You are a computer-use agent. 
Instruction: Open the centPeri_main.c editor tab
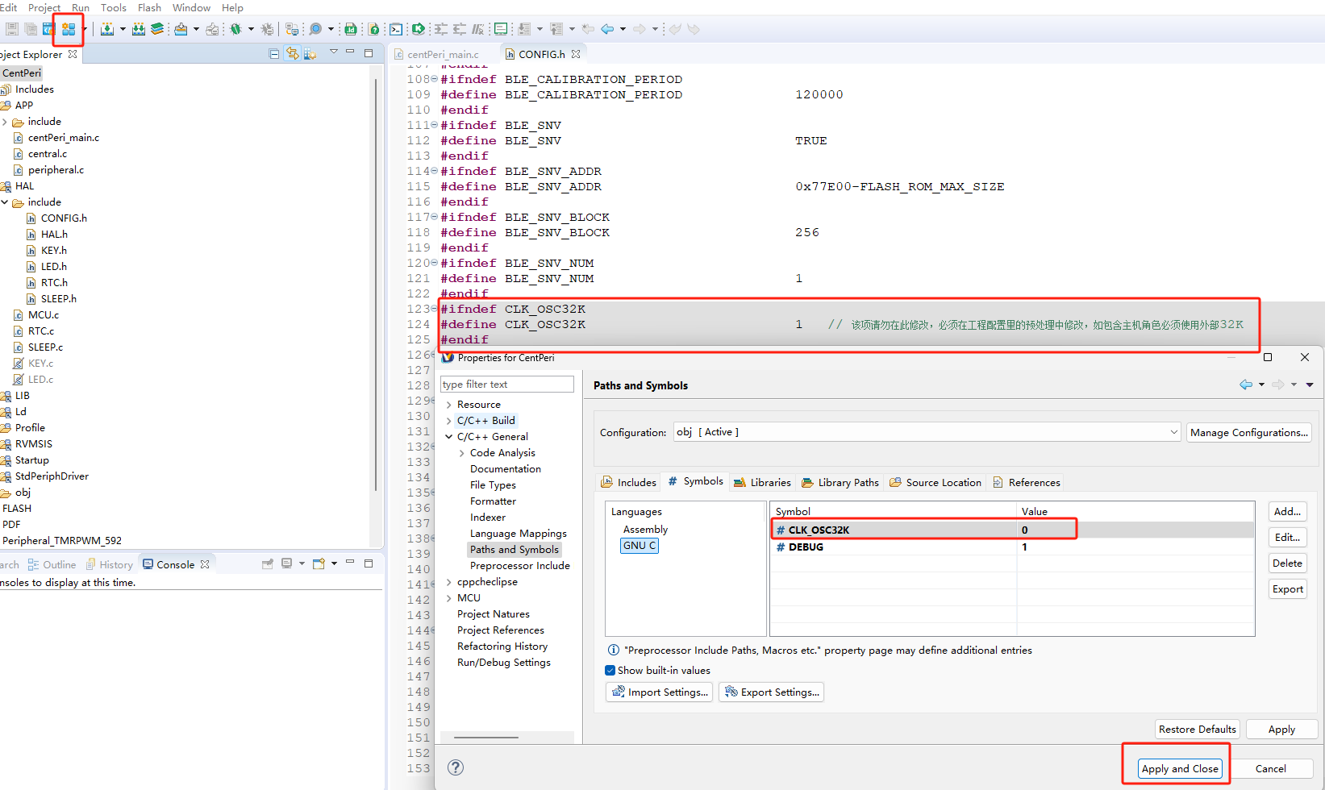click(x=443, y=55)
